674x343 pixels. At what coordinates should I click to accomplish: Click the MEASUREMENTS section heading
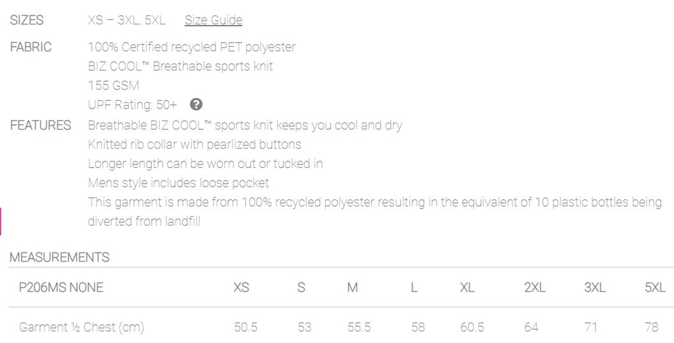click(x=59, y=257)
